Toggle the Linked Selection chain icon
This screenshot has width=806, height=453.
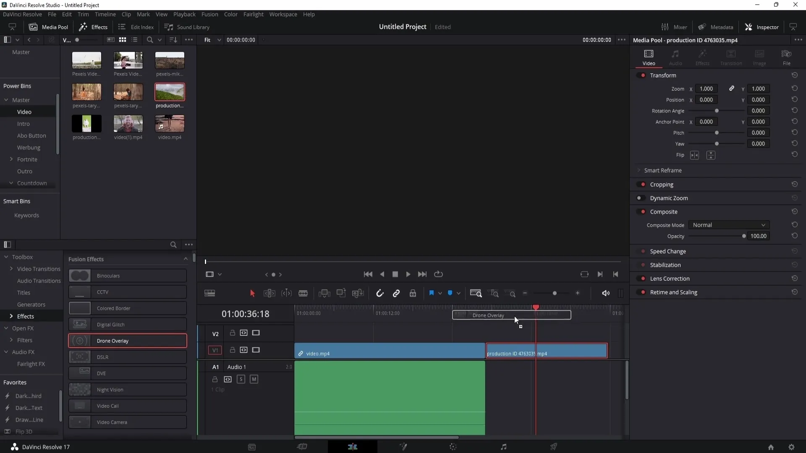point(396,294)
